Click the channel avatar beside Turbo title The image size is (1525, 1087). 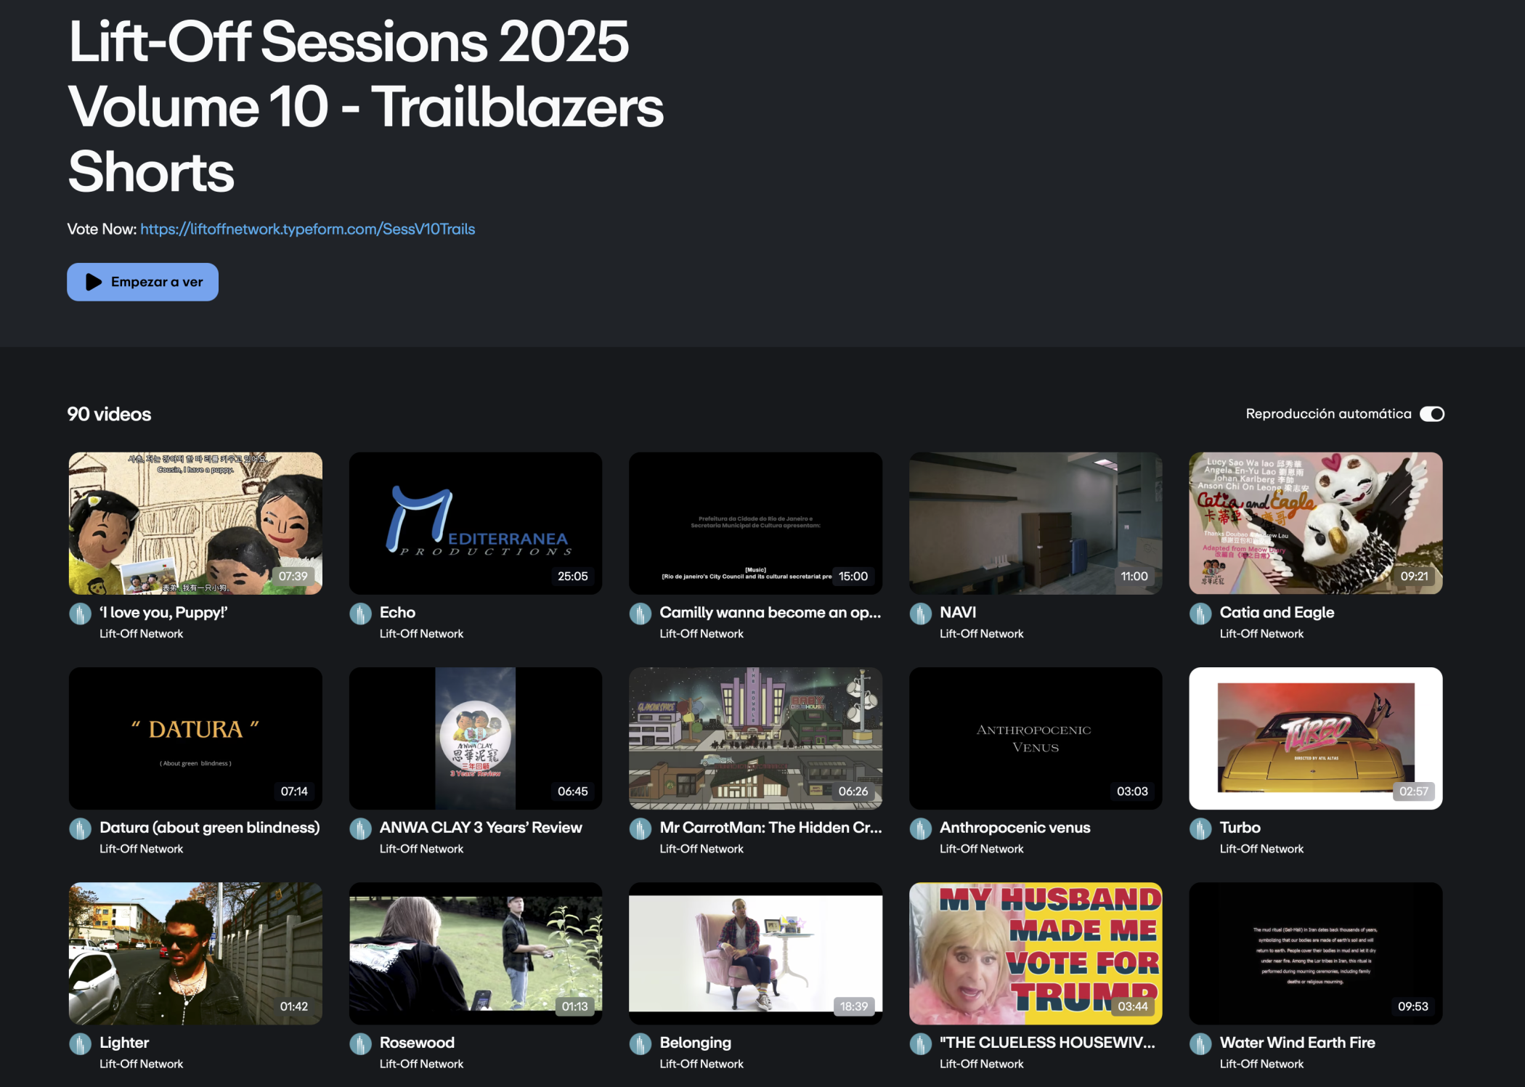(x=1200, y=829)
